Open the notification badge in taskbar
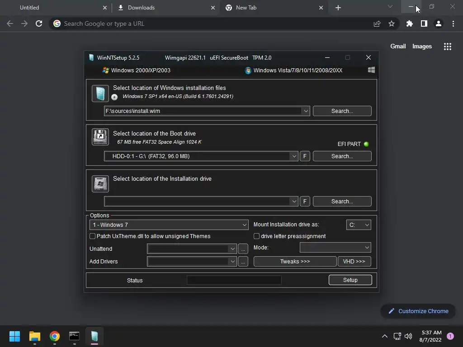The image size is (463, 347). point(450,336)
